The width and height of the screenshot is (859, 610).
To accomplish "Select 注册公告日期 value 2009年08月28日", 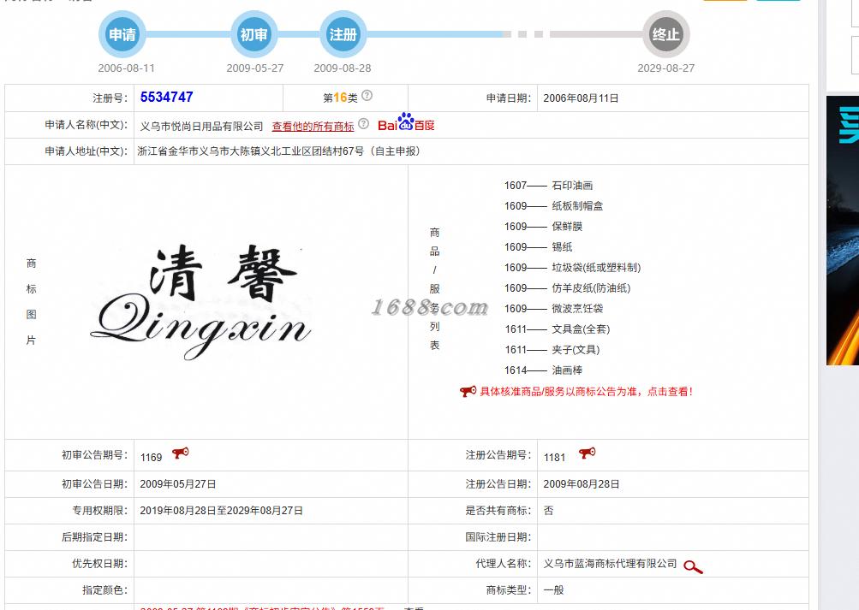I will click(x=581, y=483).
